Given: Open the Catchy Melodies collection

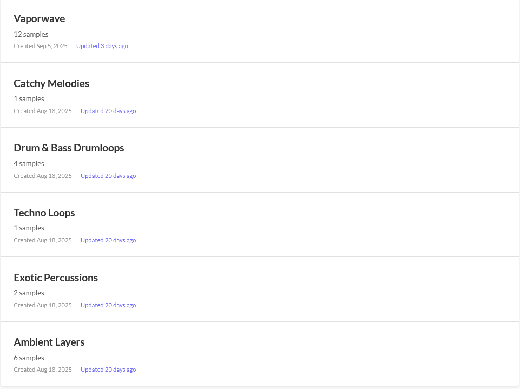Looking at the screenshot, I should tap(51, 83).
